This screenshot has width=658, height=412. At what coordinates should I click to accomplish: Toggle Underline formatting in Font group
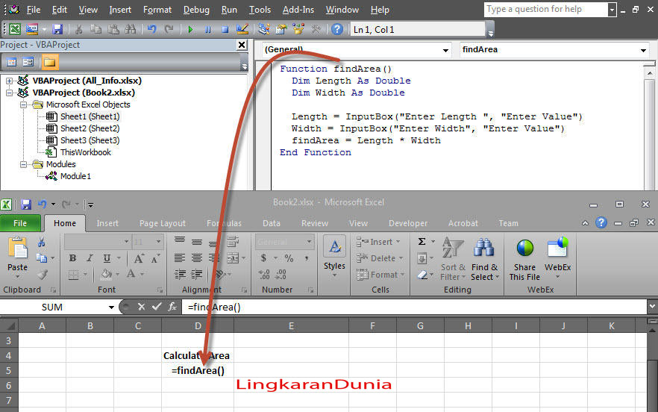click(x=107, y=257)
